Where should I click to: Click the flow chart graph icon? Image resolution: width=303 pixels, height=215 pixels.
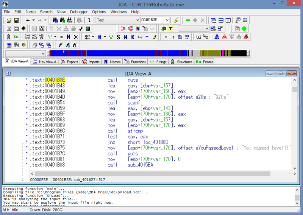[42, 29]
